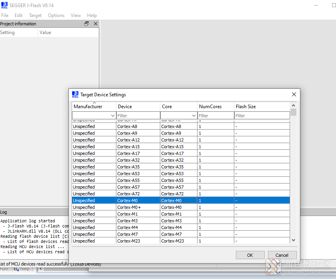This screenshot has width=336, height=279.
Task: Select the Cortex-A72 device row
Action: point(181,194)
